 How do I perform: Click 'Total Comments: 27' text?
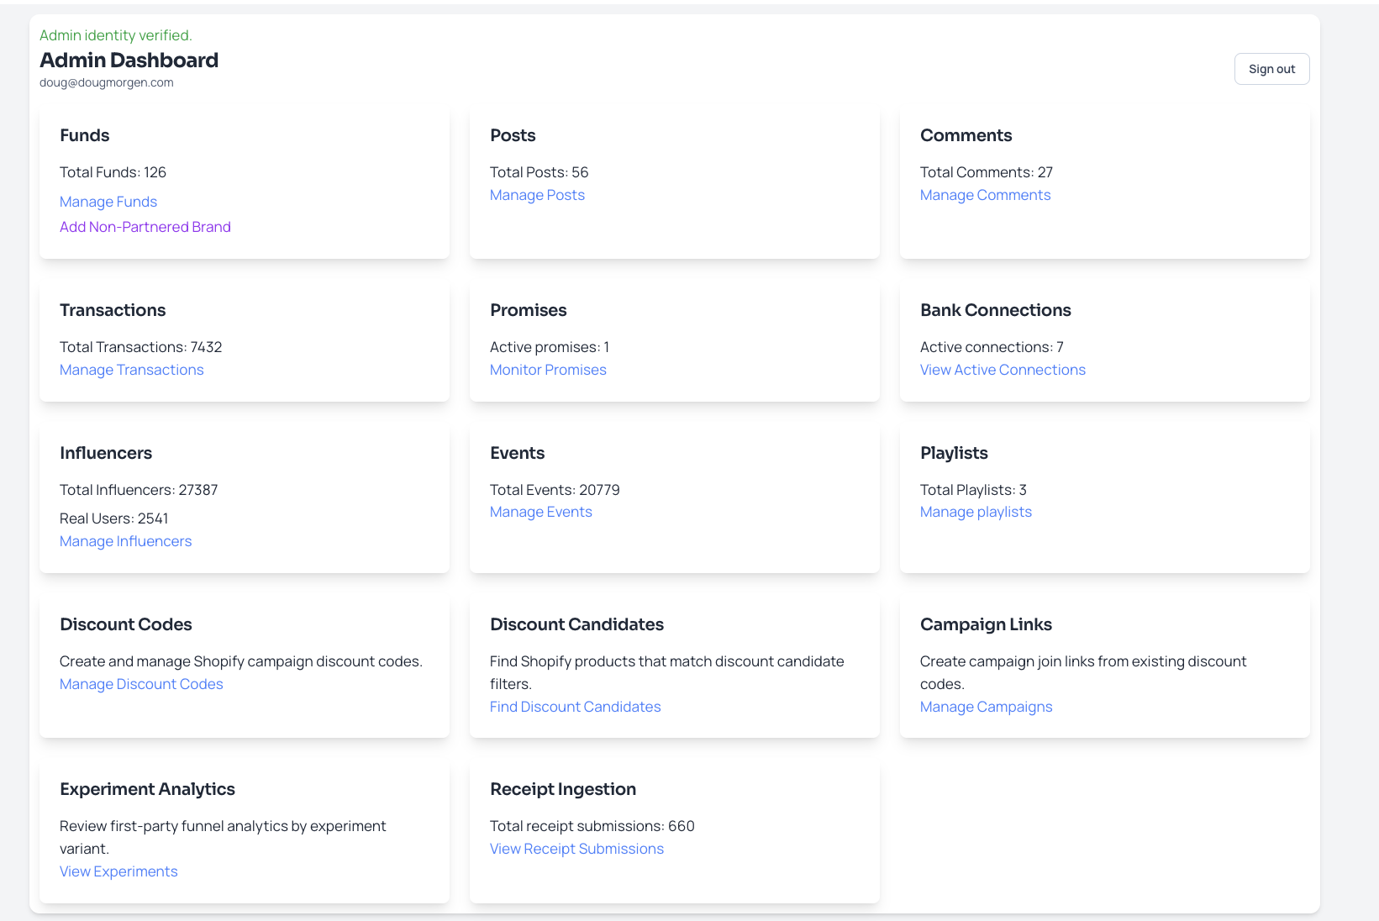pos(986,172)
